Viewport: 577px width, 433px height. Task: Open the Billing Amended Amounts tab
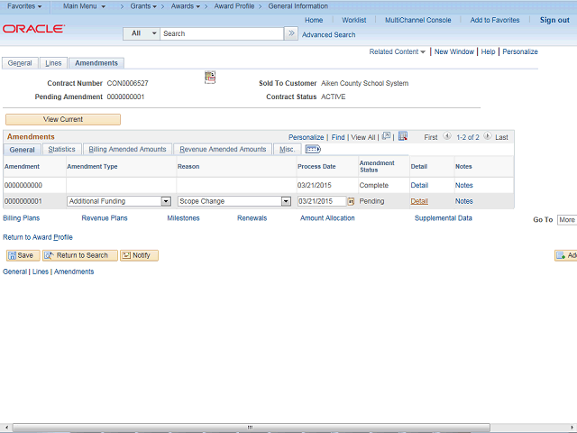click(x=127, y=149)
